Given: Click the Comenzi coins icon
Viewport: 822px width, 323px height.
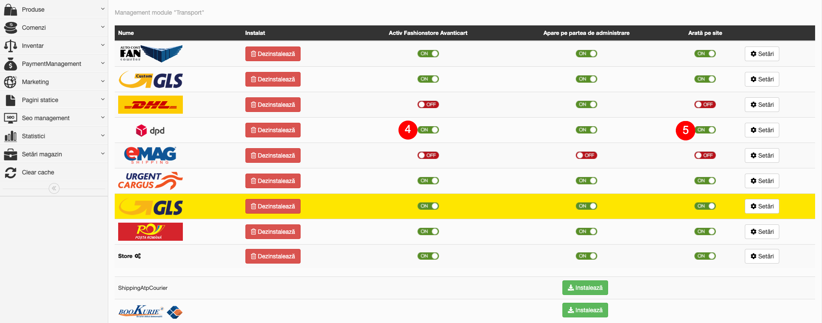Looking at the screenshot, I should [10, 28].
